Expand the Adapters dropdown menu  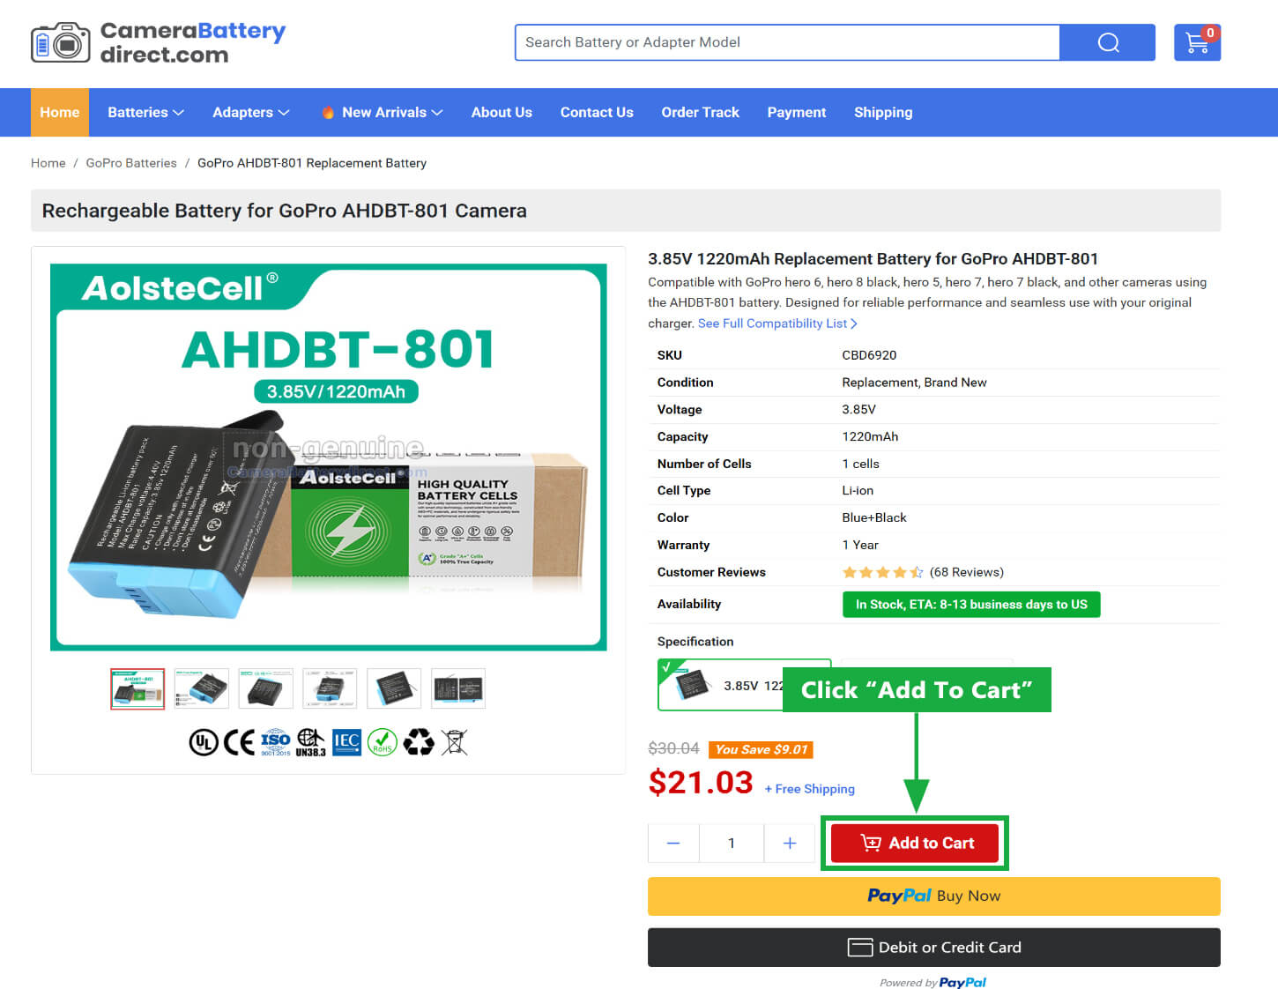pyautogui.click(x=250, y=112)
